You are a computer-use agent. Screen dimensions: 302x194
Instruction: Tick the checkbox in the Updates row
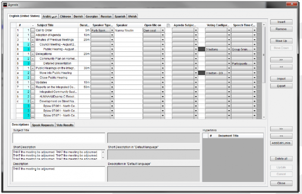click(32, 82)
